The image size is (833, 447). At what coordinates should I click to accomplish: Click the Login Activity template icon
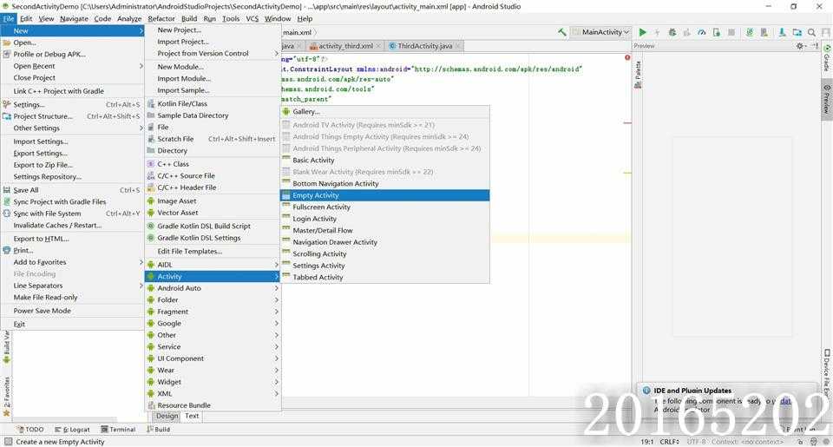coord(286,219)
